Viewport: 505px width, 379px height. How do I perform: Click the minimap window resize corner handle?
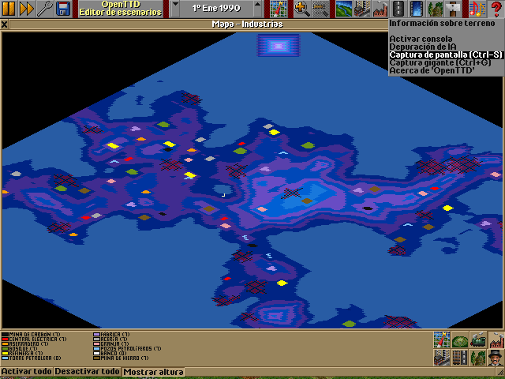click(501, 372)
